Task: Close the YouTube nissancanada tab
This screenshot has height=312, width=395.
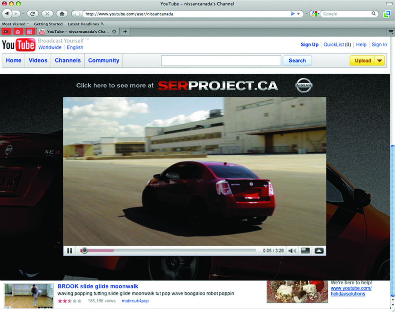Action: (x=114, y=32)
